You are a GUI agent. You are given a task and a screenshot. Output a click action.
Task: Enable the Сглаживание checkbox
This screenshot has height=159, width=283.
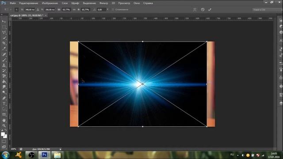coord(113,9)
